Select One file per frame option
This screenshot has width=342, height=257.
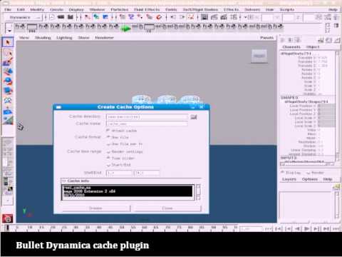tap(108, 144)
